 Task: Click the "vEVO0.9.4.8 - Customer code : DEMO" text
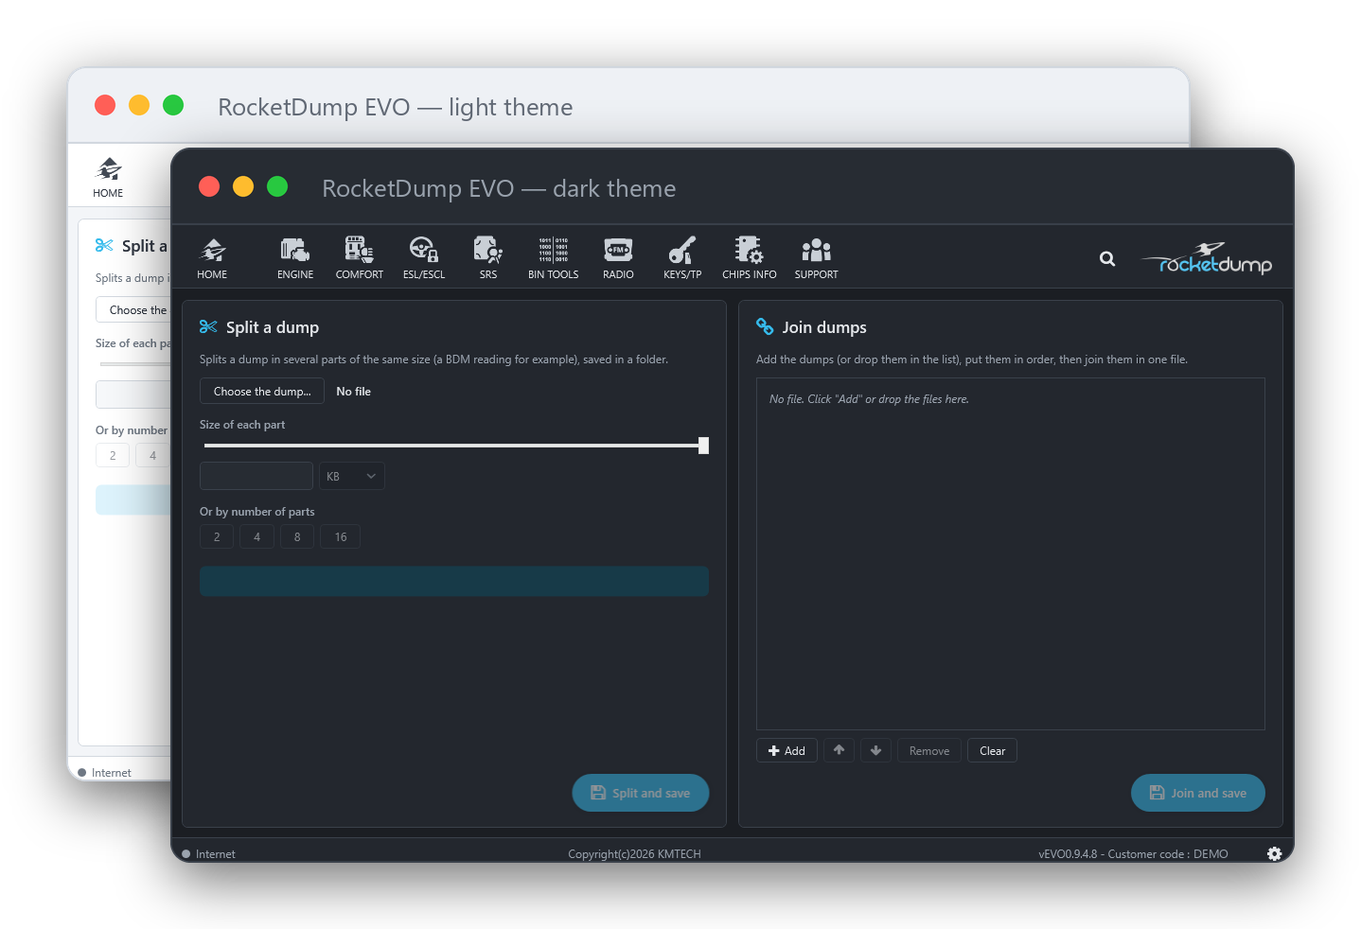tap(1133, 854)
